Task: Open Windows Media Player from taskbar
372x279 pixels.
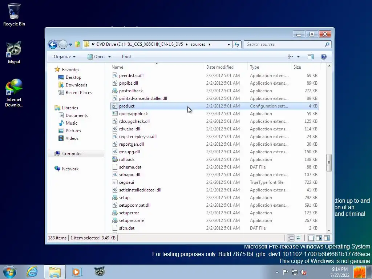Action: tap(76, 272)
